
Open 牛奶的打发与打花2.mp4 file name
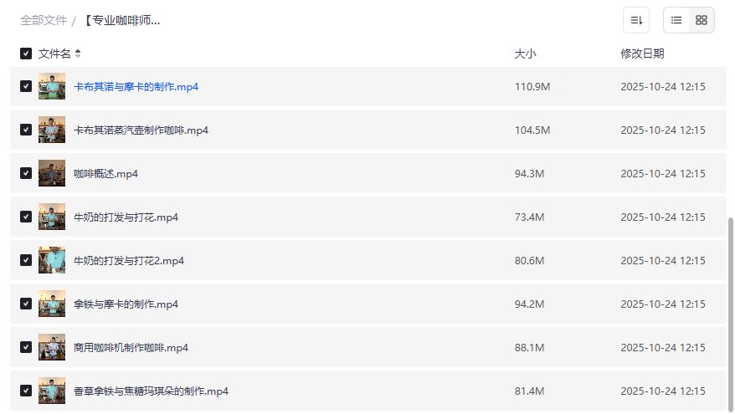(129, 261)
